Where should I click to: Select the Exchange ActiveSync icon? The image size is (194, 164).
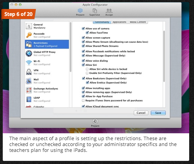click(x=29, y=90)
